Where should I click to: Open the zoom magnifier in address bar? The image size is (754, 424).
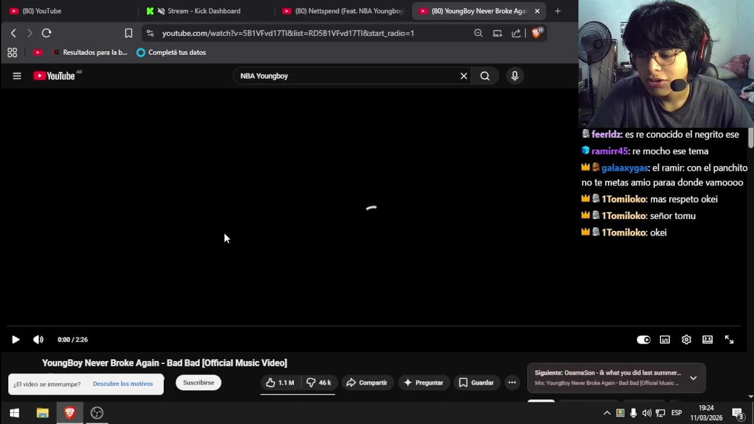pos(478,33)
